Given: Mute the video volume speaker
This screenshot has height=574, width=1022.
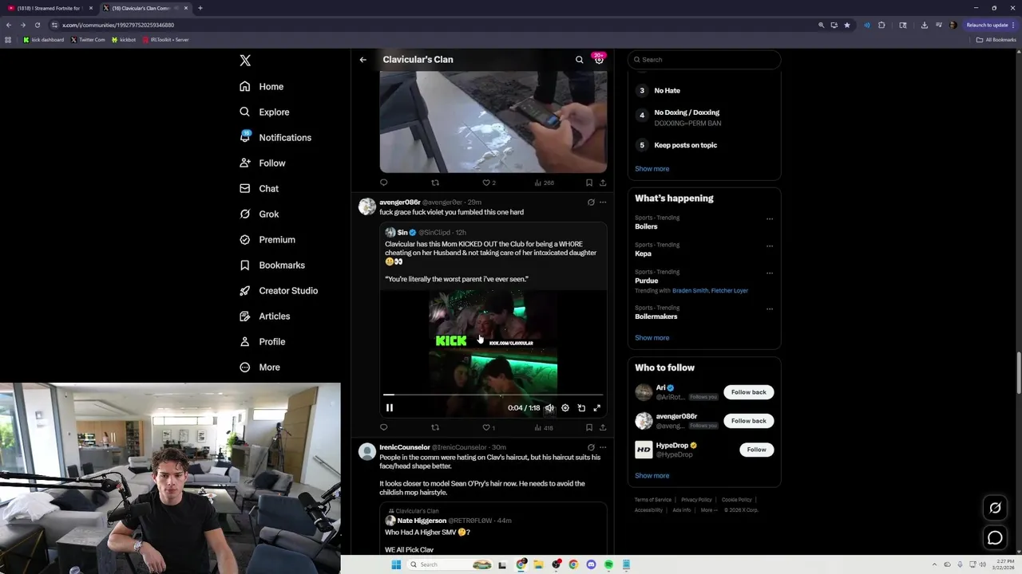Looking at the screenshot, I should click(549, 407).
